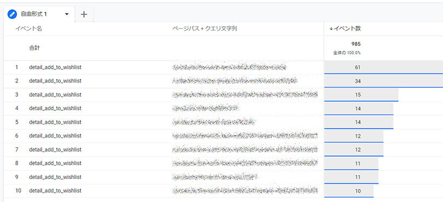
Task: Select the 自由形式 1 tab label
Action: [33, 14]
